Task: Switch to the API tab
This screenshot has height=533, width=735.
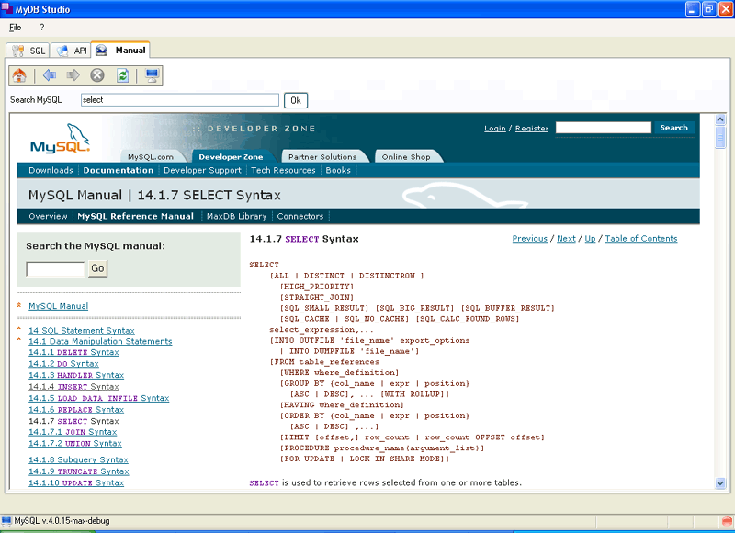Action: 73,51
